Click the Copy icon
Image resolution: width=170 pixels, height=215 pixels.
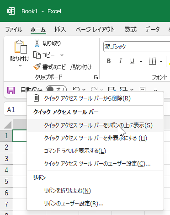37,55
